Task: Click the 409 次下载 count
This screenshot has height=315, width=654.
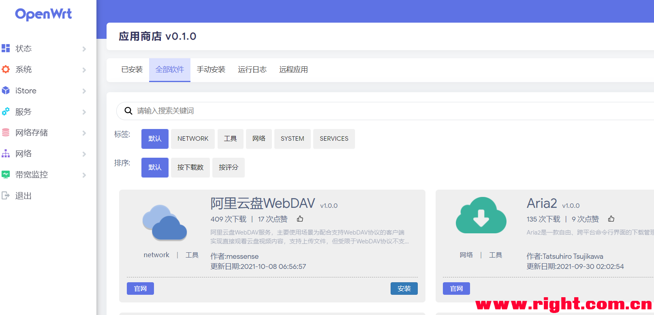Action: [229, 219]
